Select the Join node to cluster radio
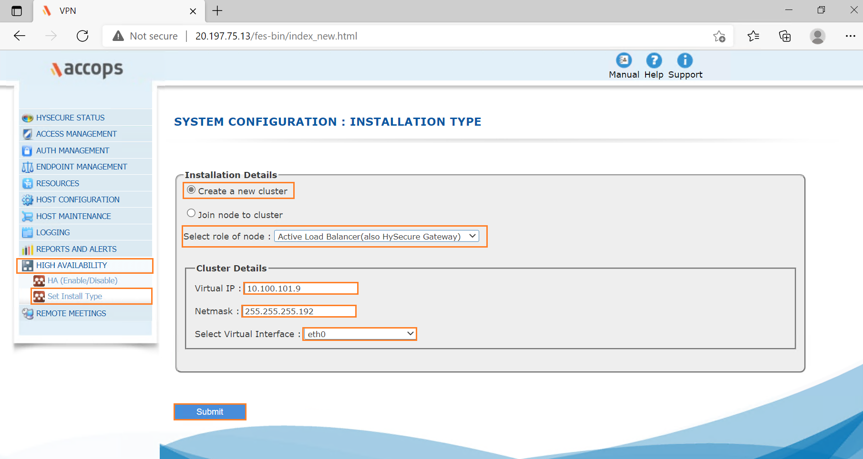 point(191,213)
